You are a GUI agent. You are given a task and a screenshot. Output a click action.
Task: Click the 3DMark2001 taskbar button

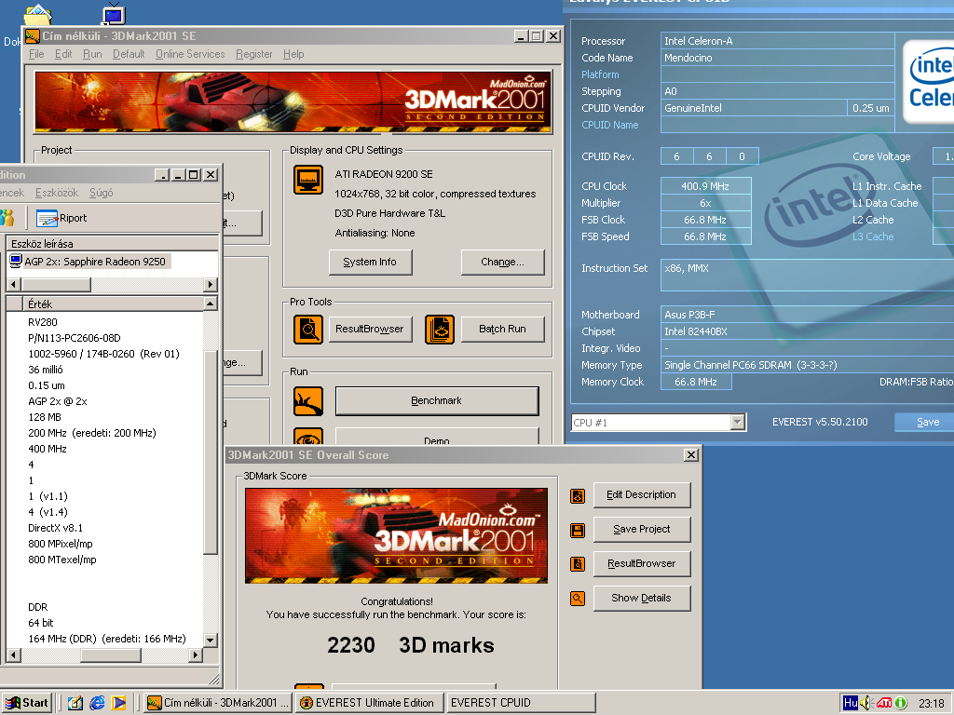click(219, 703)
